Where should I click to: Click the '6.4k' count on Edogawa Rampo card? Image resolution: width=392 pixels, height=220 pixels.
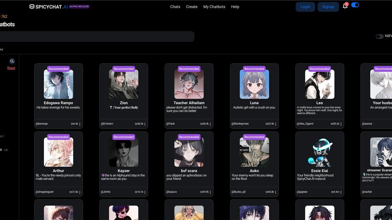(x=76, y=124)
